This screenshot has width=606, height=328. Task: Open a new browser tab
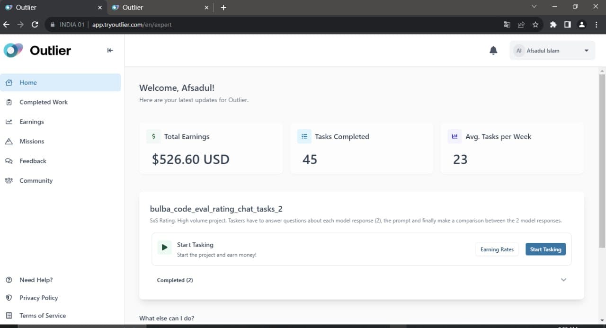223,8
